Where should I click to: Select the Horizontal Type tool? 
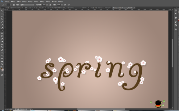(2, 53)
